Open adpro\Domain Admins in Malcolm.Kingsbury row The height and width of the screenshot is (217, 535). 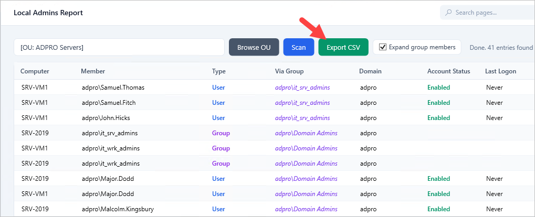click(307, 209)
